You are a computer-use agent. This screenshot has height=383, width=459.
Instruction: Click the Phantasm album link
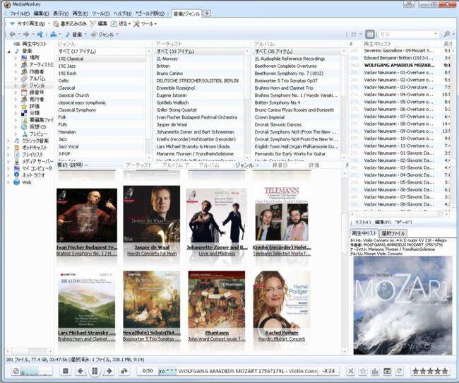[217, 333]
